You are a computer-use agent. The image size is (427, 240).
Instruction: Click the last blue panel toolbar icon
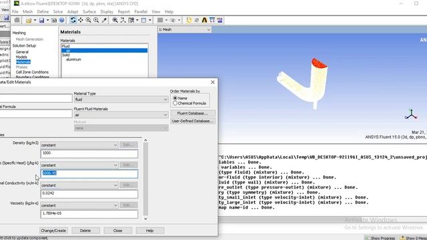point(220,20)
